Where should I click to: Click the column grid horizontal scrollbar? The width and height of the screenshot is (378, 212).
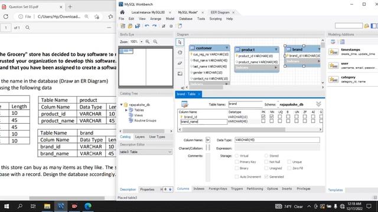tap(234, 130)
